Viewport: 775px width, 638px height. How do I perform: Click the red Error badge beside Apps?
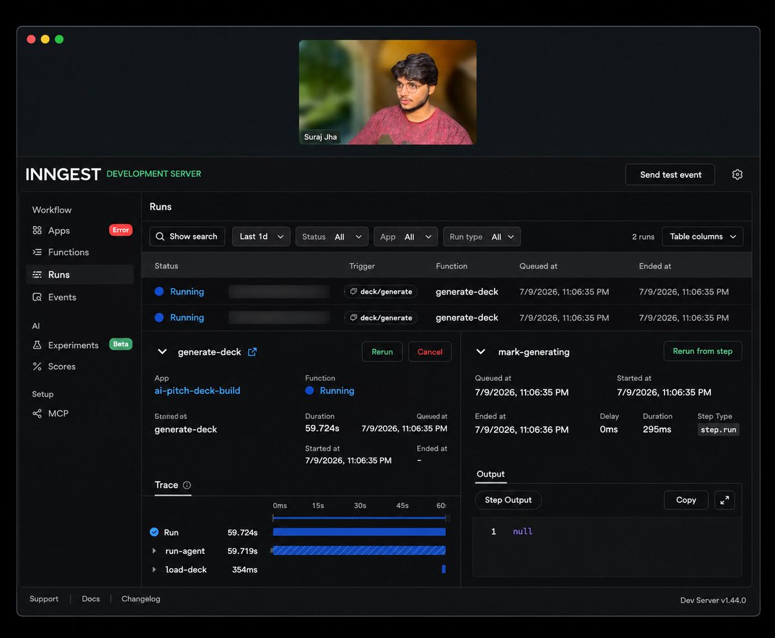click(121, 230)
